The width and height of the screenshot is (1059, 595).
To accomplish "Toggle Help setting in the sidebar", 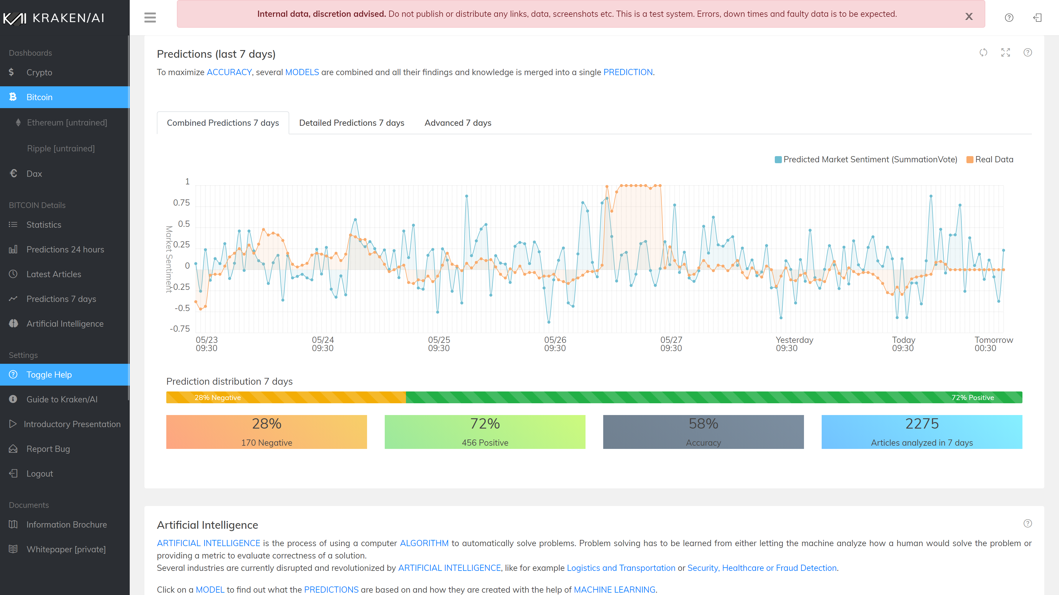I will coord(49,374).
